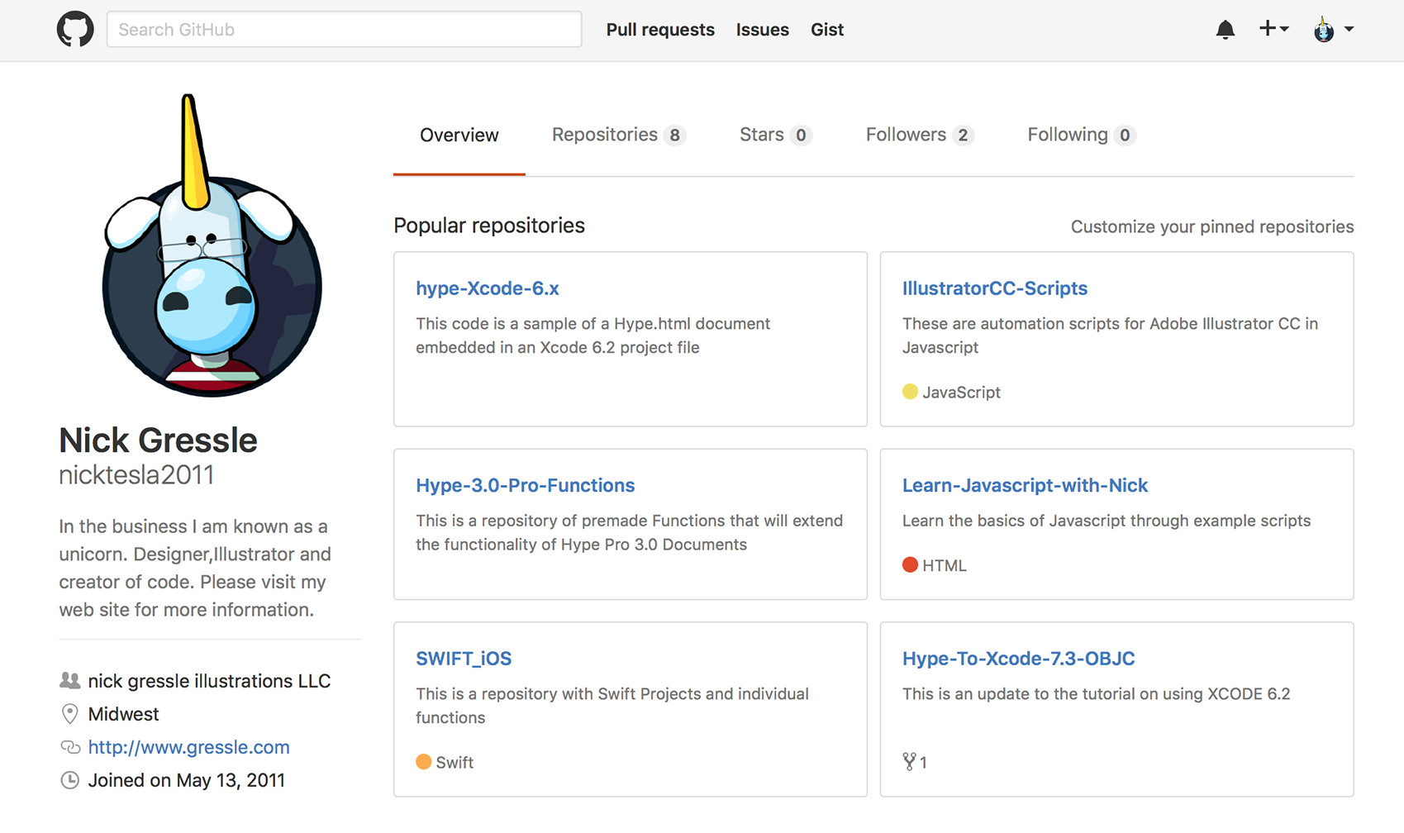
Task: Select the Overview tab
Action: click(459, 135)
